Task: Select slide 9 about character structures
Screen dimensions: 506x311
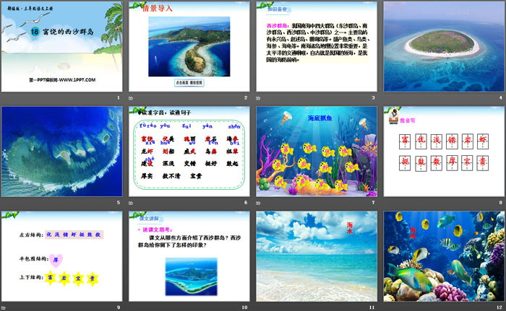Action: (62, 256)
